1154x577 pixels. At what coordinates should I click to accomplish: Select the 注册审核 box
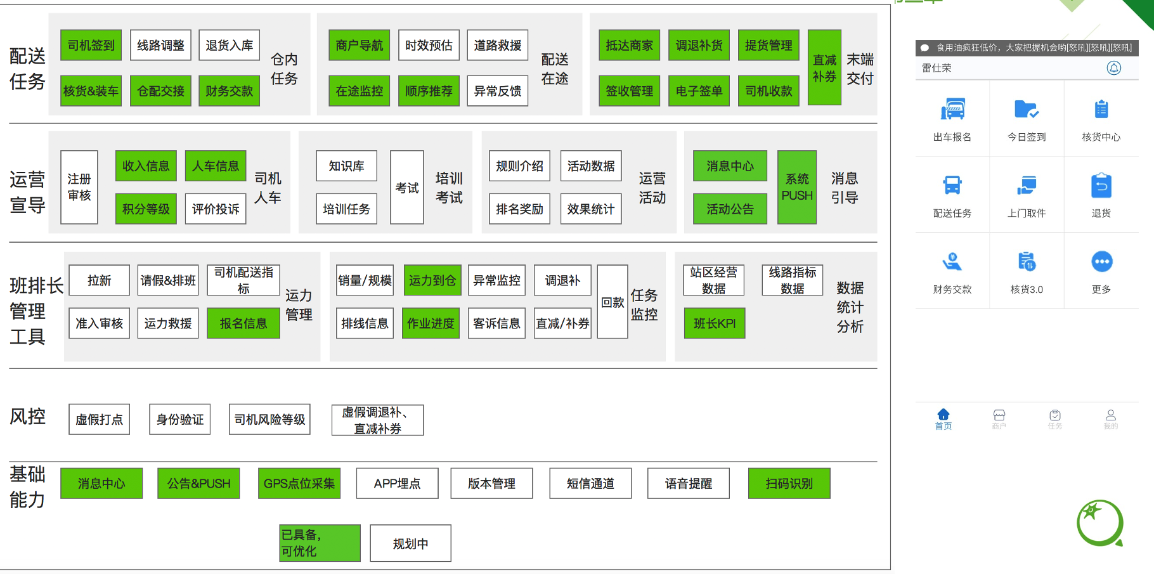(79, 187)
